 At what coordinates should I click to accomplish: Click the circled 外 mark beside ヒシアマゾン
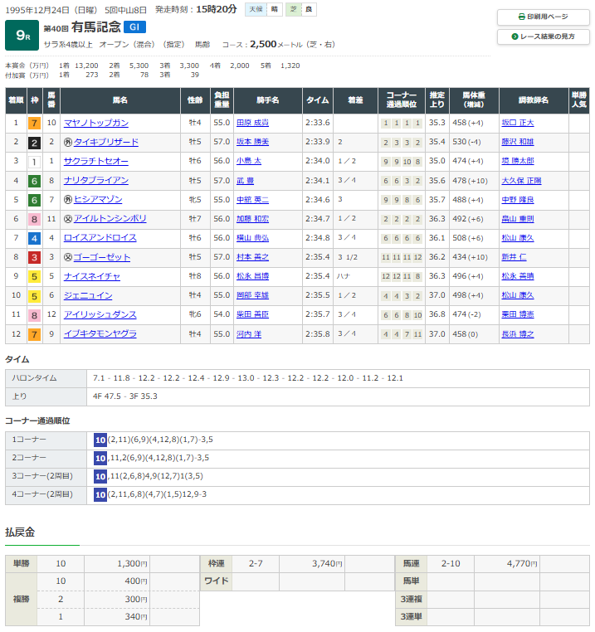tap(68, 200)
